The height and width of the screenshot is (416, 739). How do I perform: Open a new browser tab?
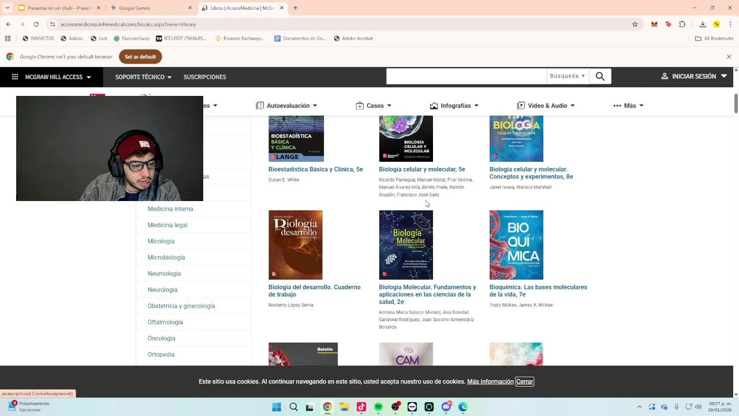296,8
